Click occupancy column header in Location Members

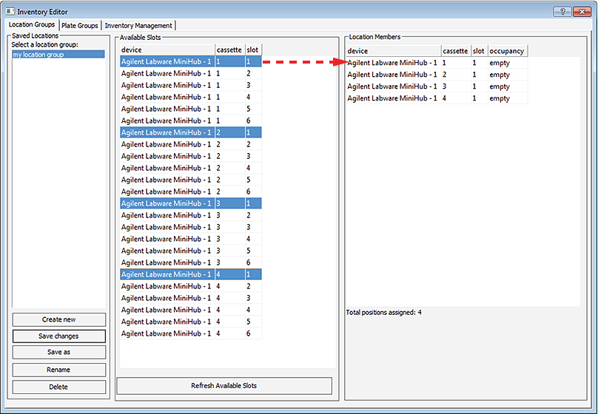[x=507, y=51]
